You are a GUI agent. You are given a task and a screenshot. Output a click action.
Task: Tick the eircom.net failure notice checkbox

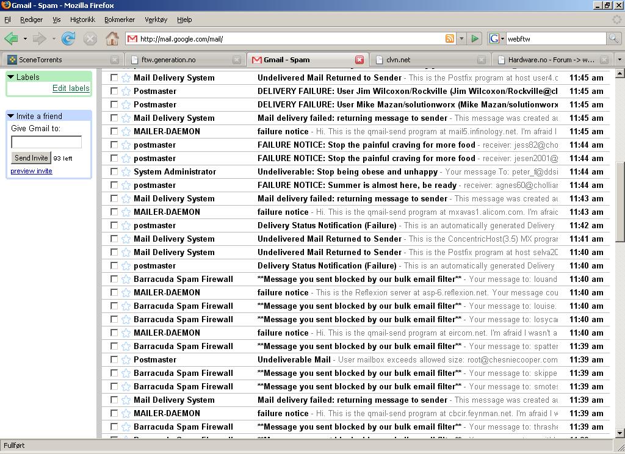(114, 333)
